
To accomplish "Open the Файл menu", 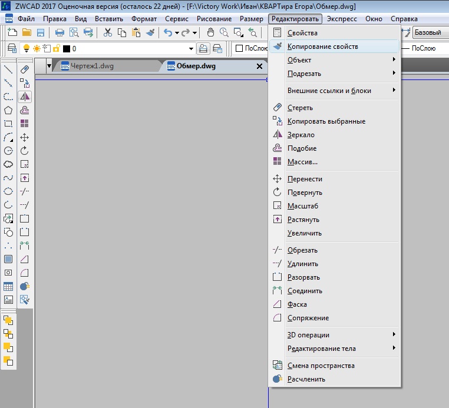I will tap(26, 19).
